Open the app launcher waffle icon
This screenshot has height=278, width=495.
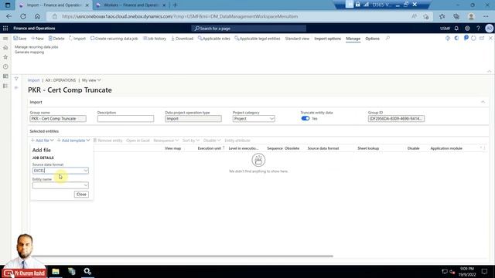point(5,28)
